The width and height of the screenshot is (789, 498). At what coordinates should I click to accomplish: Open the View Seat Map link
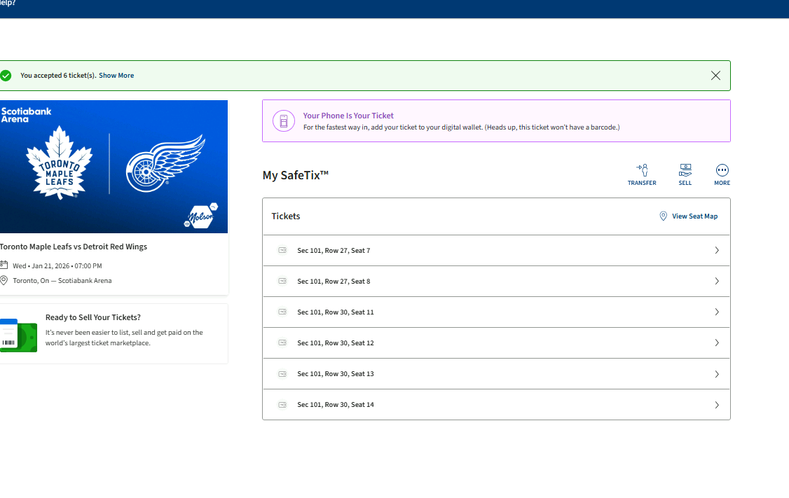(x=694, y=216)
